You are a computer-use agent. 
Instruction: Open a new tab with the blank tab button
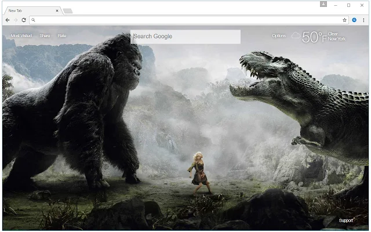(68, 11)
